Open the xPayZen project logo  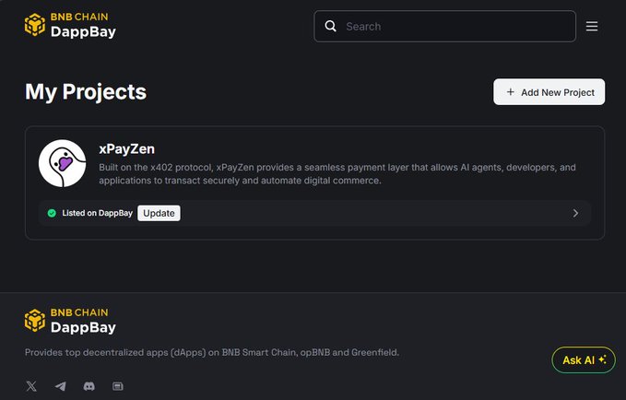[63, 163]
